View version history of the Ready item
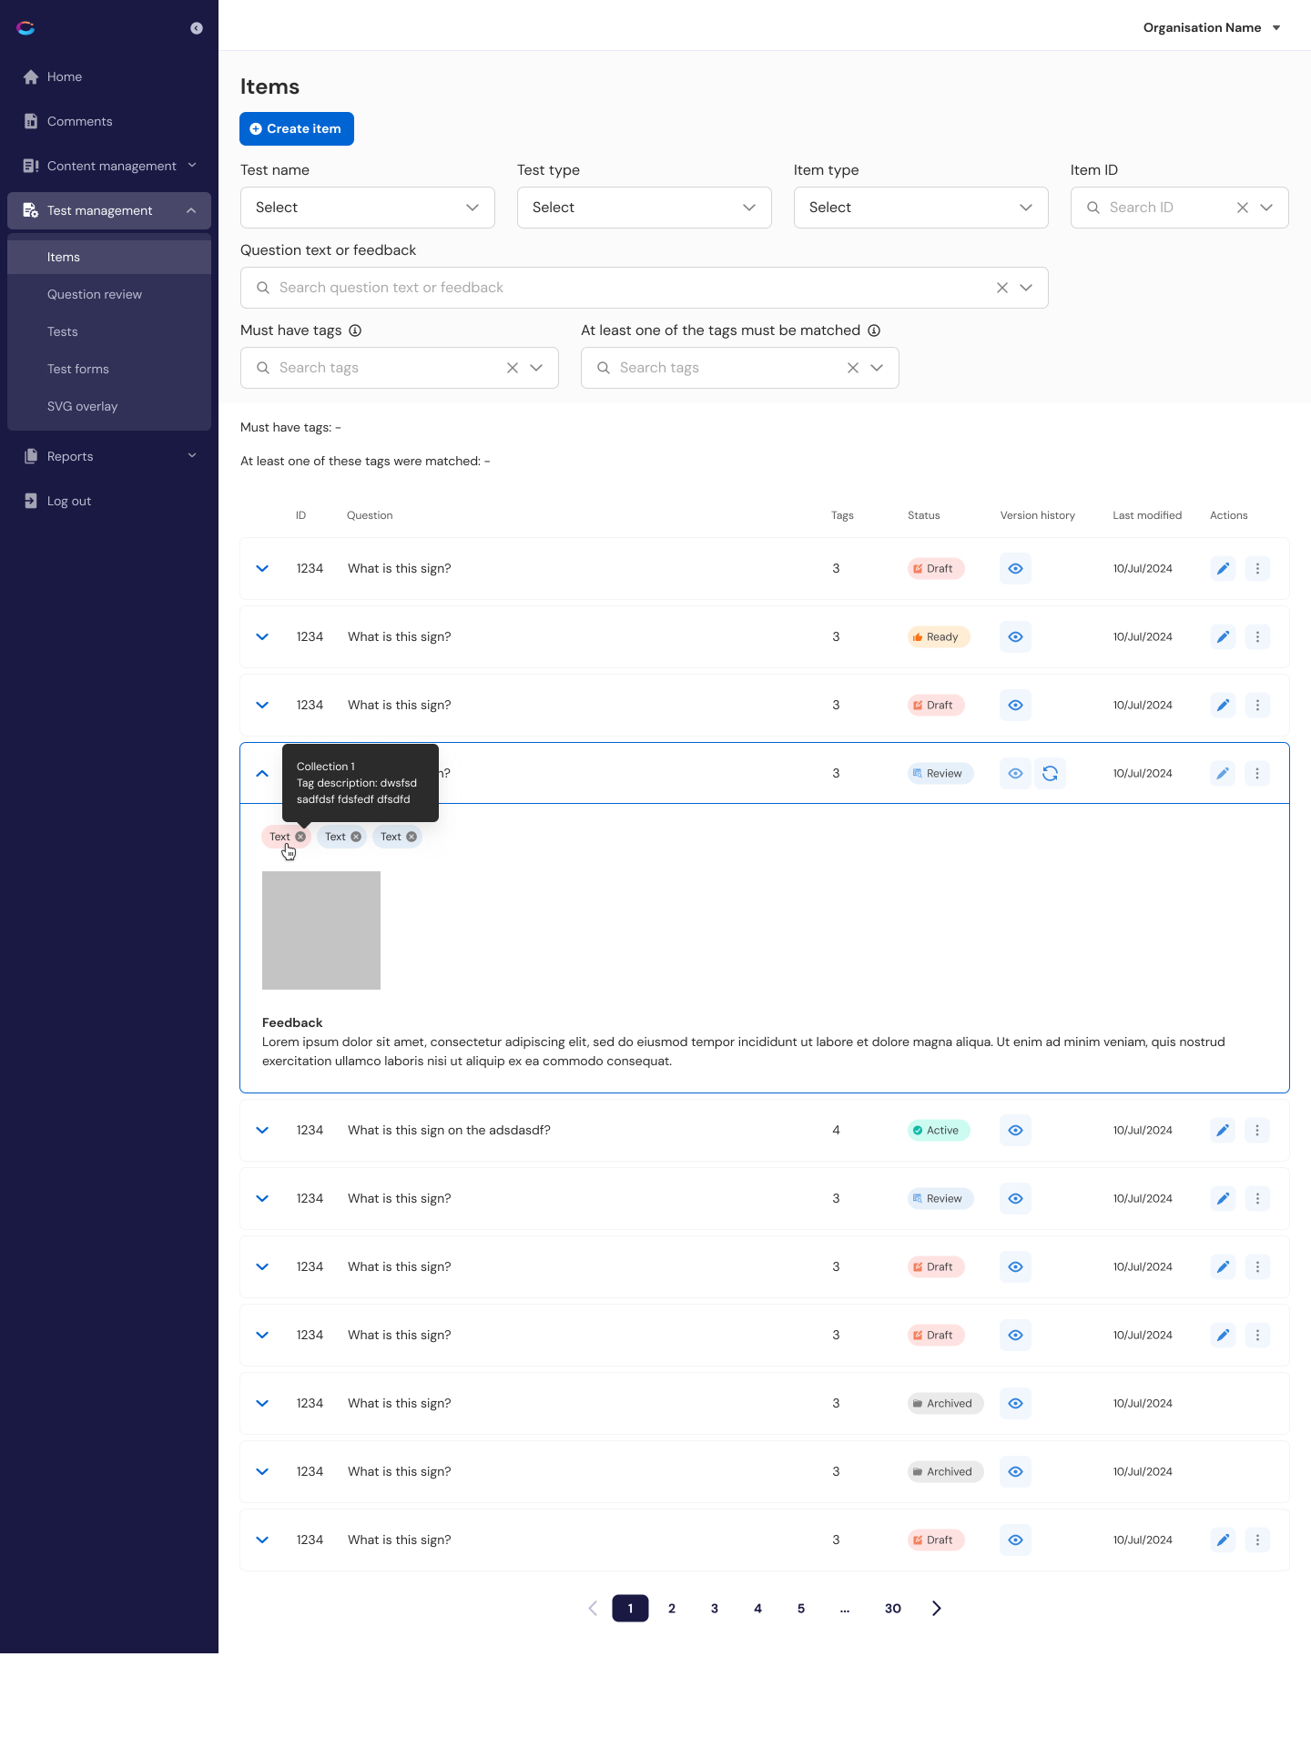Viewport: 1311px width, 1748px height. (1015, 637)
